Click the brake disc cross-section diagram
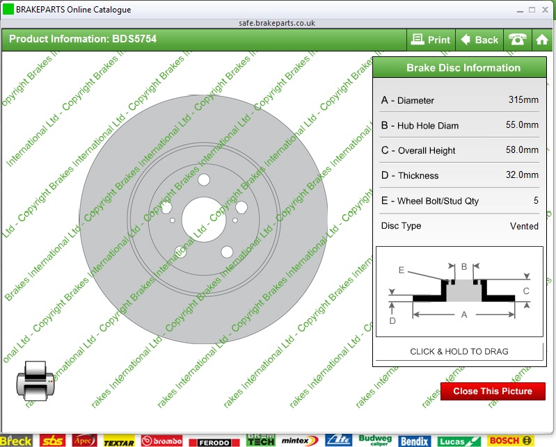Viewport: 556px width, 447px height. (x=459, y=292)
